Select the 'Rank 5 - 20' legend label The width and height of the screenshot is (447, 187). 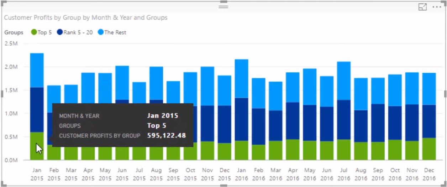(78, 32)
